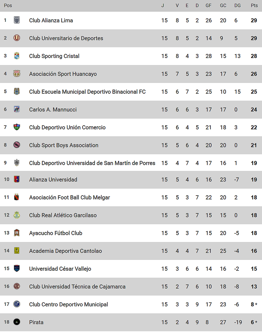
Task: Select the Pirata black round logo
Action: [x=17, y=322]
